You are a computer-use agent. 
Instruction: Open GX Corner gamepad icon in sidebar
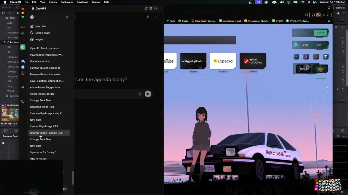pos(23,27)
